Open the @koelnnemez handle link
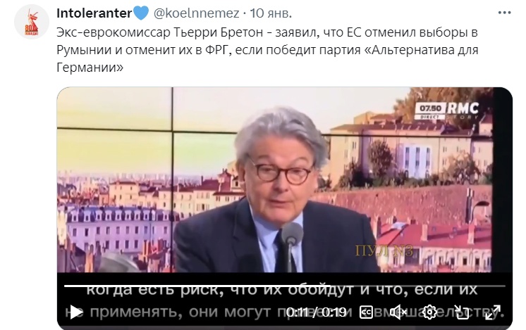Image resolution: width=526 pixels, height=330 pixels. pyautogui.click(x=196, y=13)
